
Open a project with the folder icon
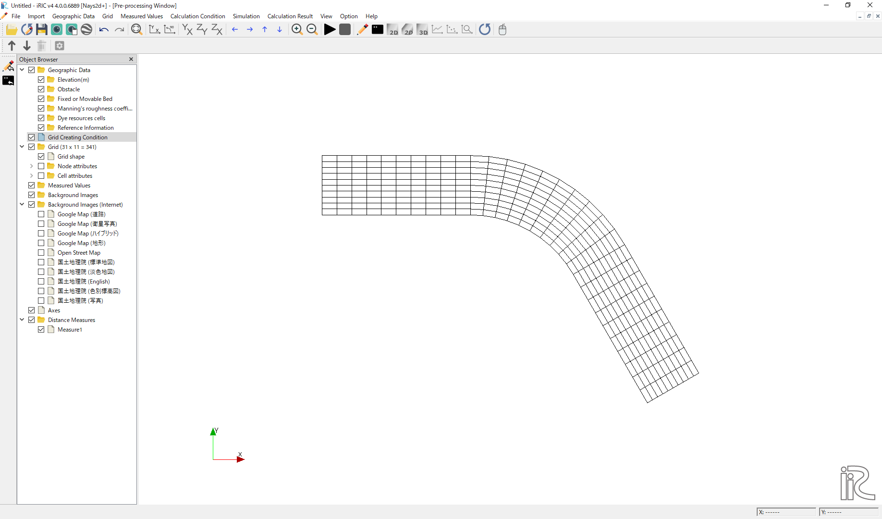tap(12, 30)
